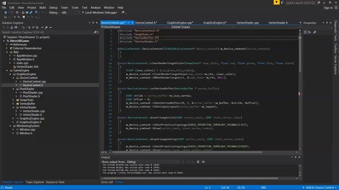Expand the References node

click(x=7, y=44)
